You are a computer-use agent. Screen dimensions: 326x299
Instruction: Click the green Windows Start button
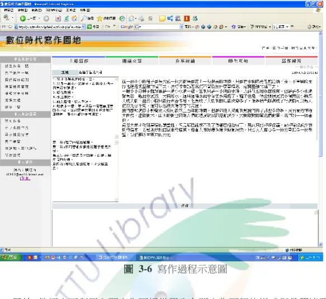pos(11,258)
